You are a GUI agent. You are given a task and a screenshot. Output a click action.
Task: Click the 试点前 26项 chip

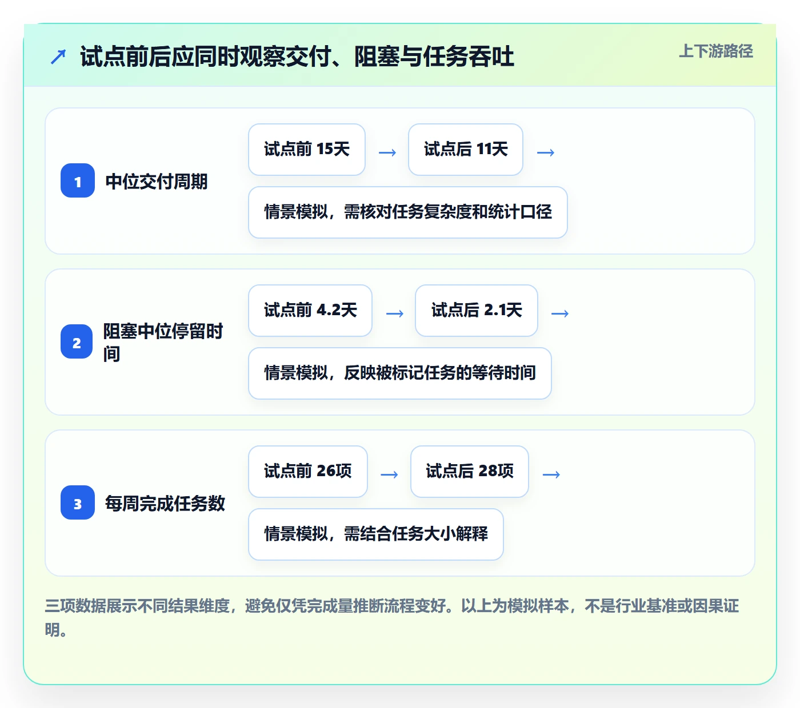coord(308,472)
